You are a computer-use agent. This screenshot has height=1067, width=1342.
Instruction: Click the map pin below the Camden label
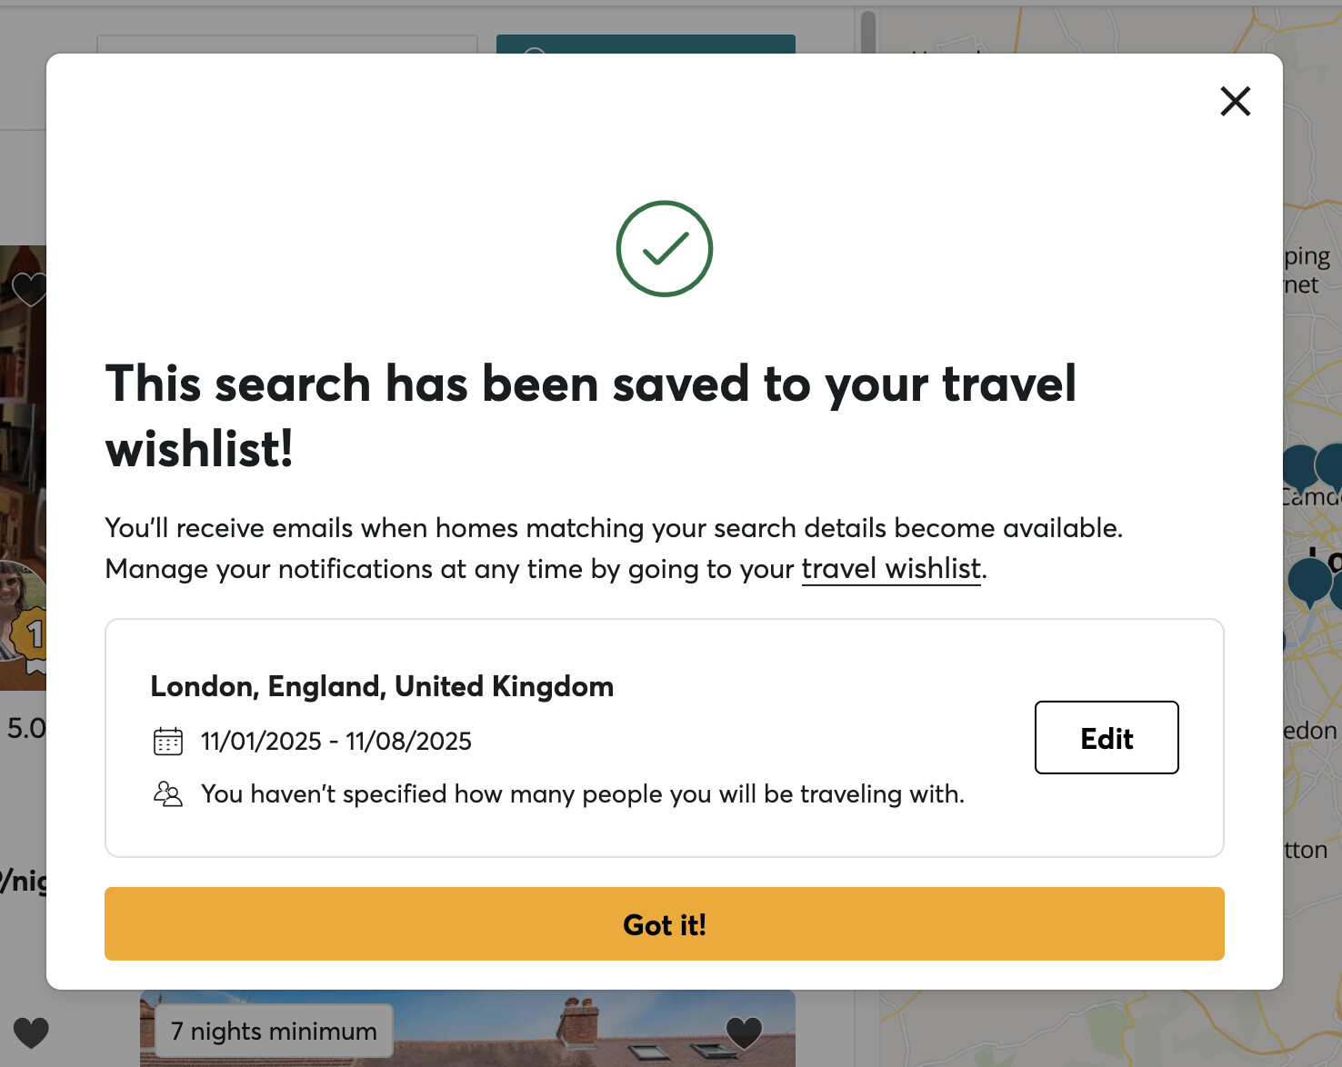(1309, 580)
